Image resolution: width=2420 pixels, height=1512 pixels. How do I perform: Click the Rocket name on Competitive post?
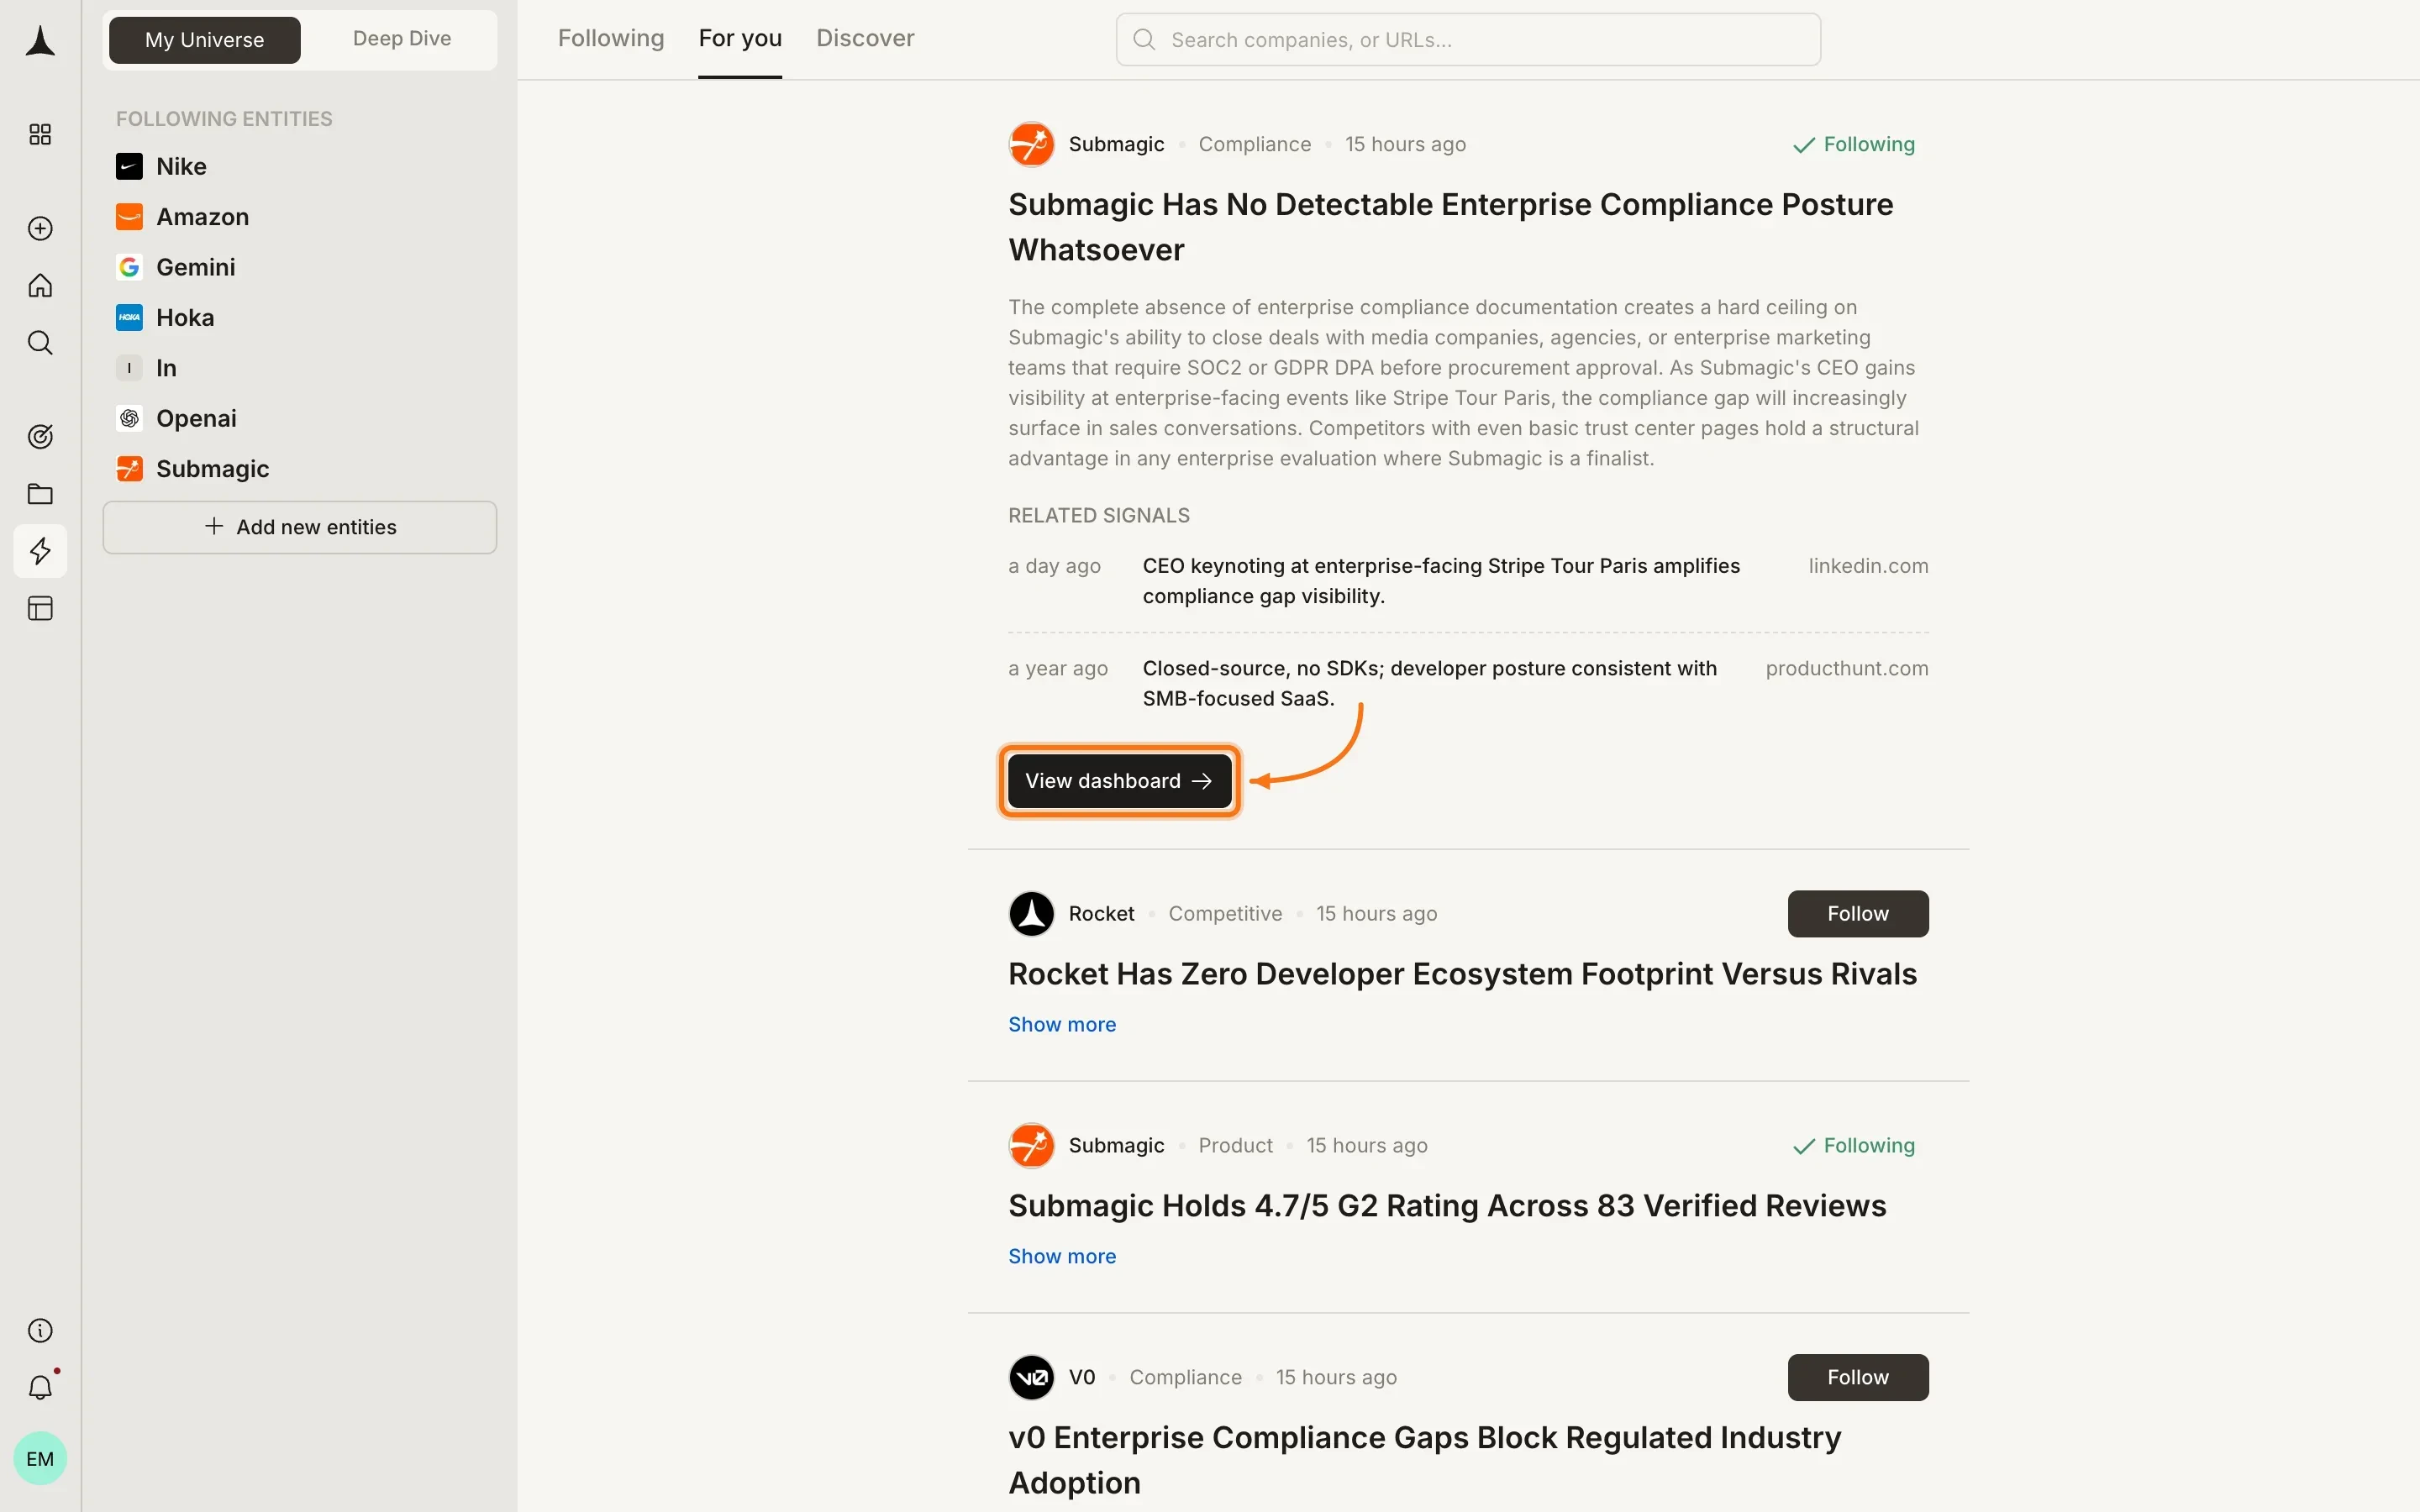coord(1101,914)
